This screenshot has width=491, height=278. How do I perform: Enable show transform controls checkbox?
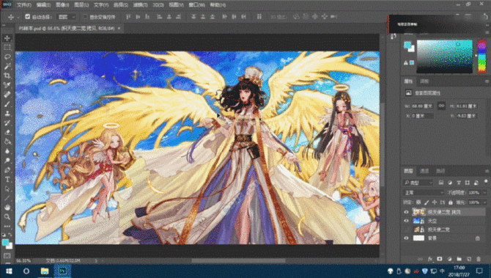(x=85, y=17)
